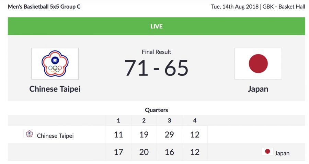This screenshot has height=164, width=309.
Task: Click Japan's second quarter score 20
Action: coord(144,152)
